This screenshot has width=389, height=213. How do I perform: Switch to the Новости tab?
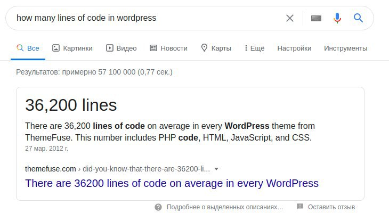(169, 48)
